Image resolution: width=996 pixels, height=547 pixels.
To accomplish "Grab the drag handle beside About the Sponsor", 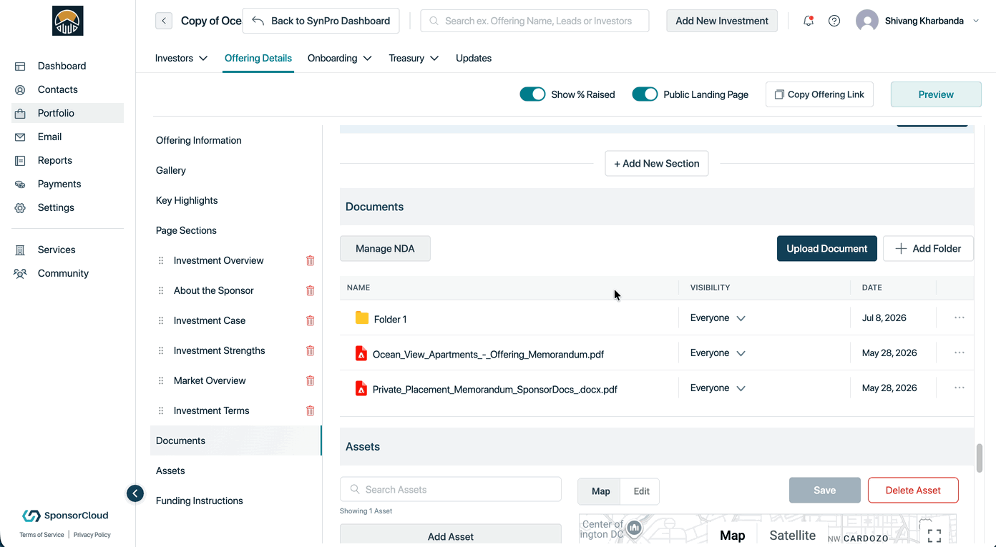I will tap(161, 291).
